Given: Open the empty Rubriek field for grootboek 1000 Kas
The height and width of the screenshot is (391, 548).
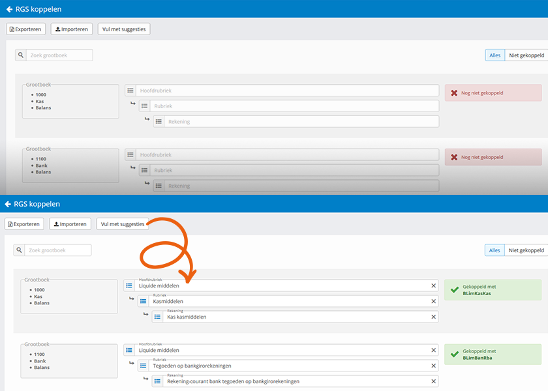Looking at the screenshot, I should pyautogui.click(x=294, y=106).
